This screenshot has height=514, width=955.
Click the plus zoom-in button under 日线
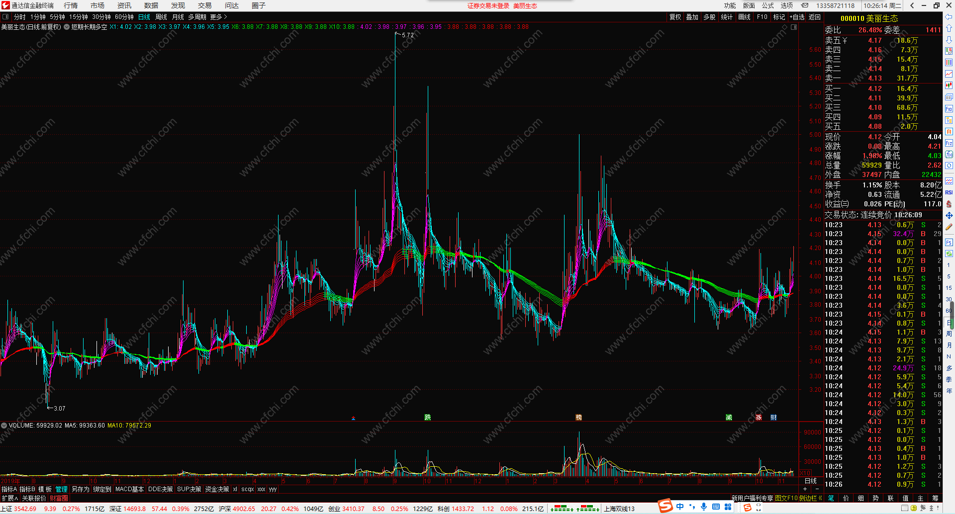[x=805, y=489]
